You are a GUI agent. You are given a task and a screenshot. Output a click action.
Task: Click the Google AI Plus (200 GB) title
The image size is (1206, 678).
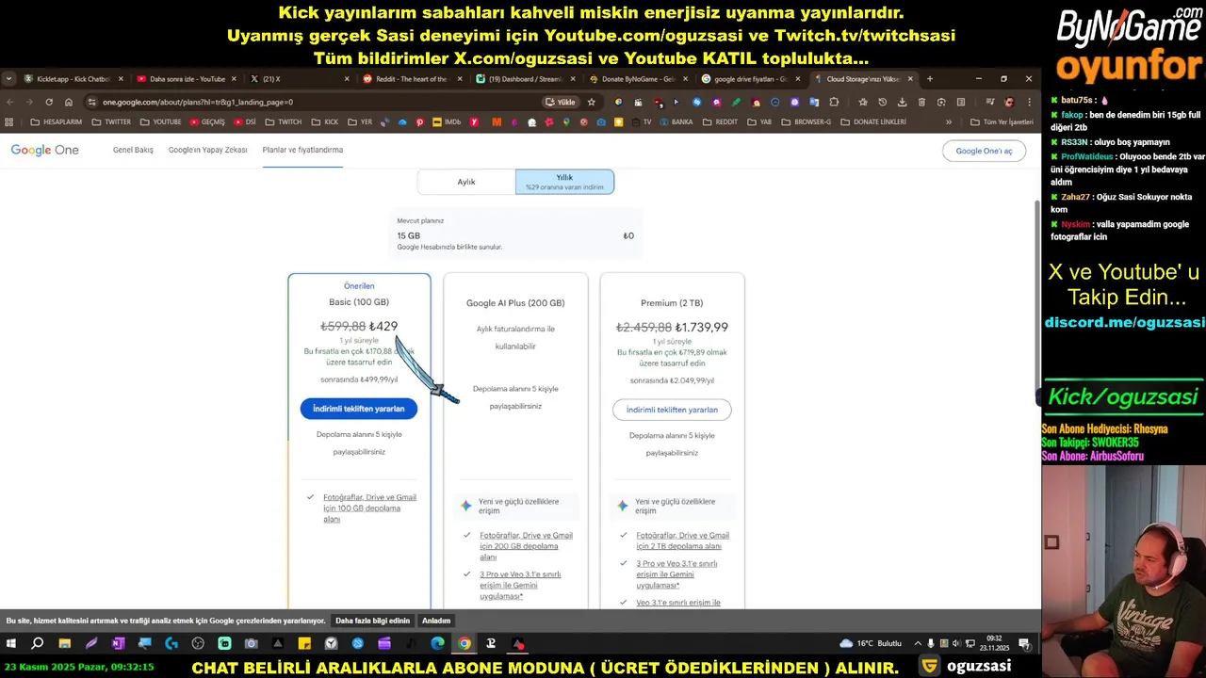pyautogui.click(x=515, y=303)
